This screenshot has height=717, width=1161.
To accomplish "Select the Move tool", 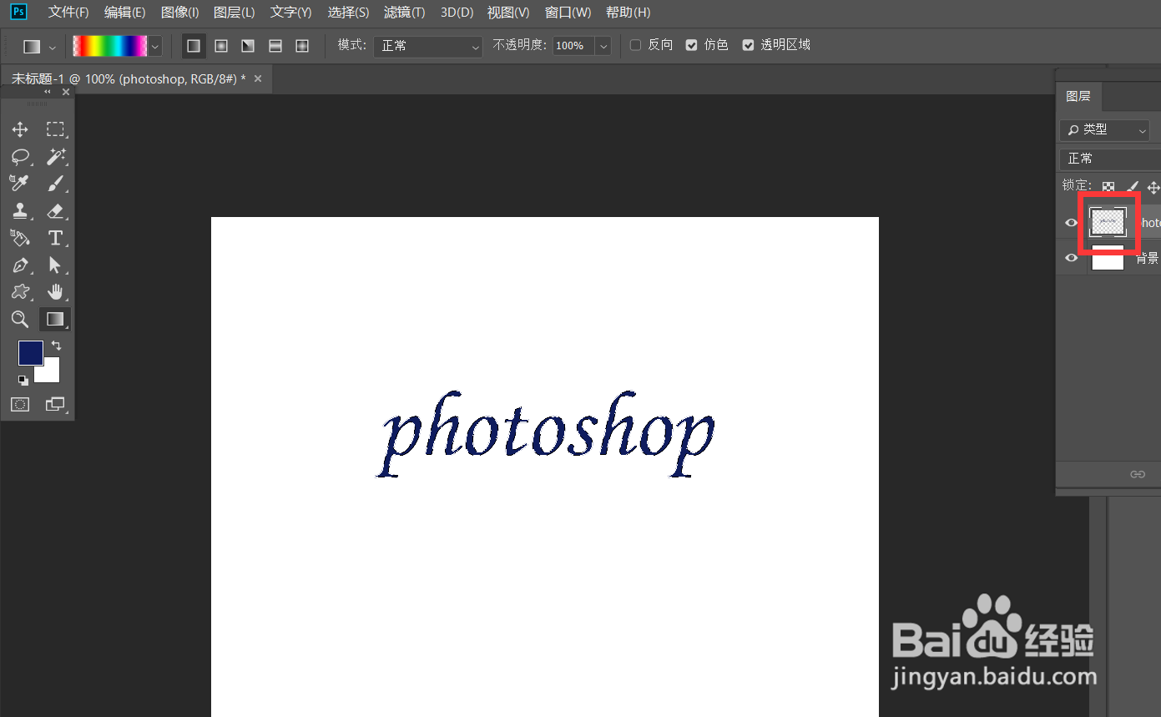I will (20, 129).
